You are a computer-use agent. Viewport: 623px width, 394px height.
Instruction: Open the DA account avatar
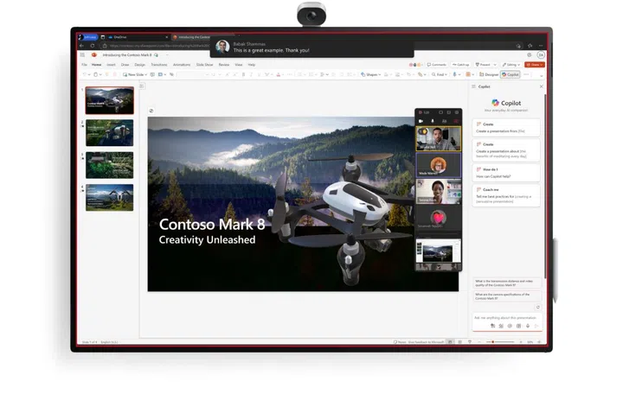[x=541, y=55]
